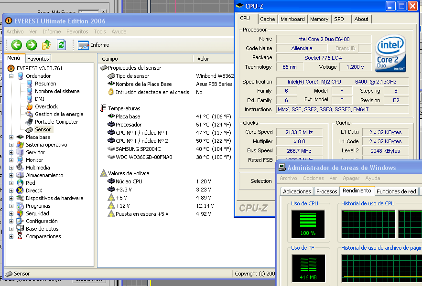Click the Intel Core 2 Duo logo

click(391, 53)
